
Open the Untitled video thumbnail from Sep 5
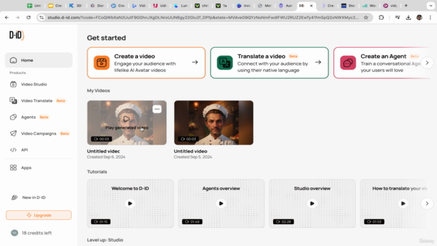point(214,123)
